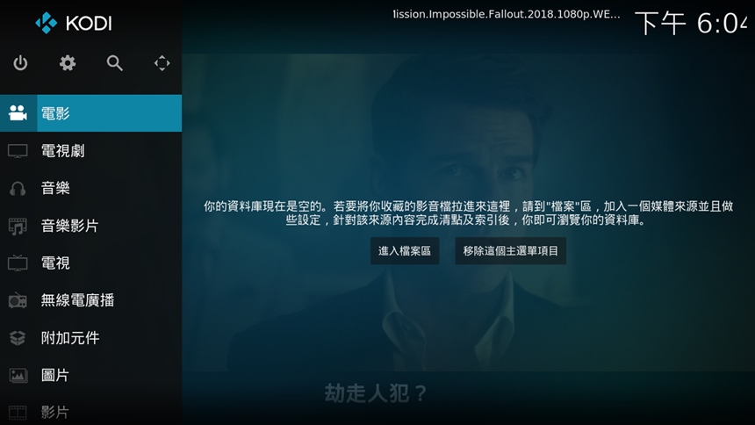
Task: Select the 無線電廣播 menu entry
Action: (91, 300)
